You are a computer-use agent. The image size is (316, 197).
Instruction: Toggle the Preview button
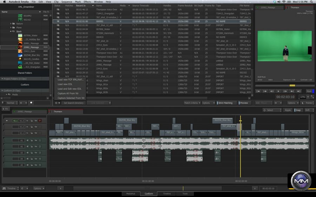coord(243,103)
